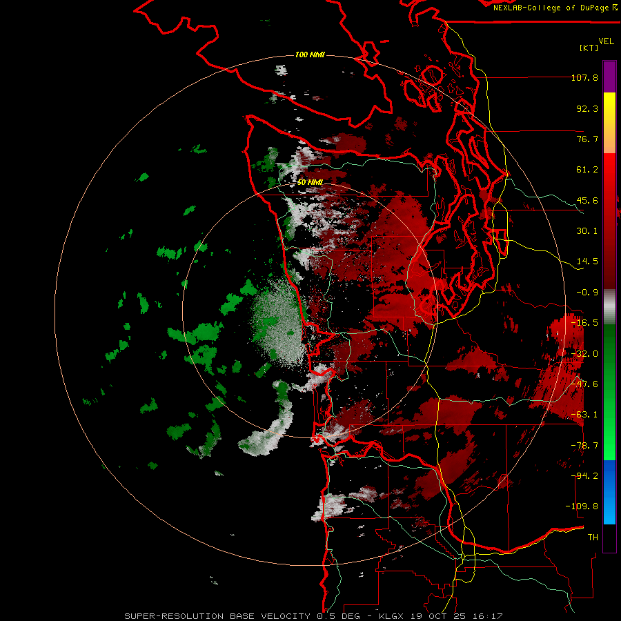Click the 107.8 velocity scale value
Viewport: 621px width, 621px height.
pos(584,77)
